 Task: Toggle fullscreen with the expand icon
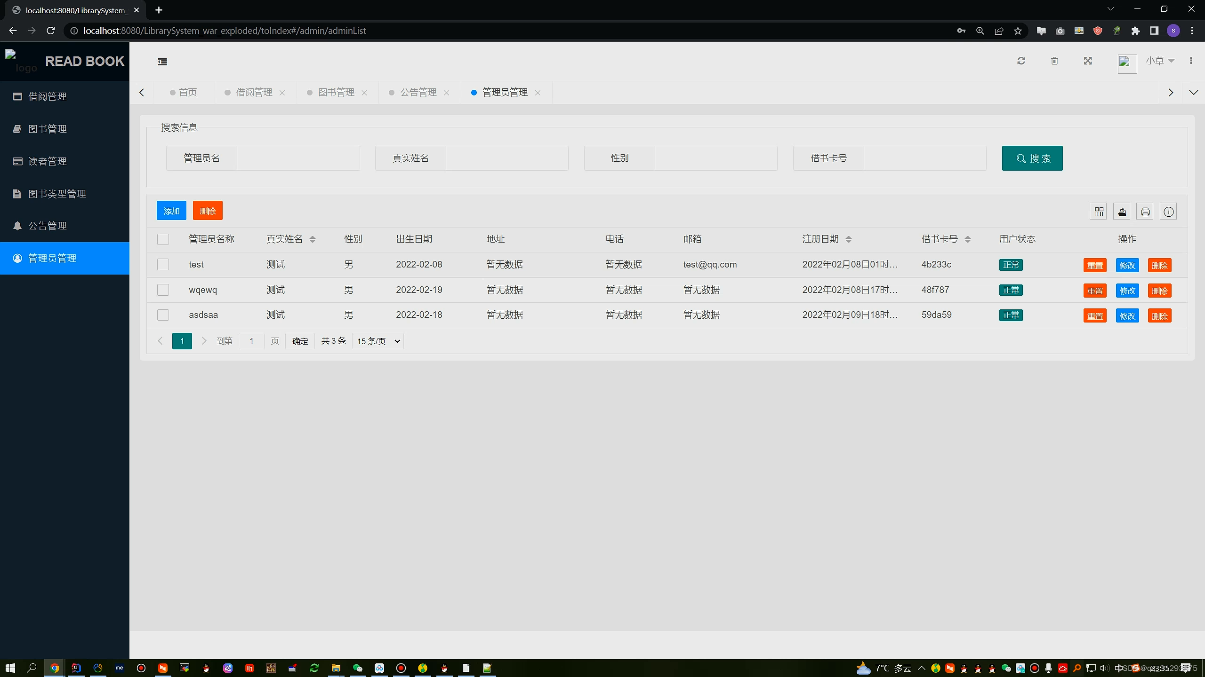point(1088,61)
